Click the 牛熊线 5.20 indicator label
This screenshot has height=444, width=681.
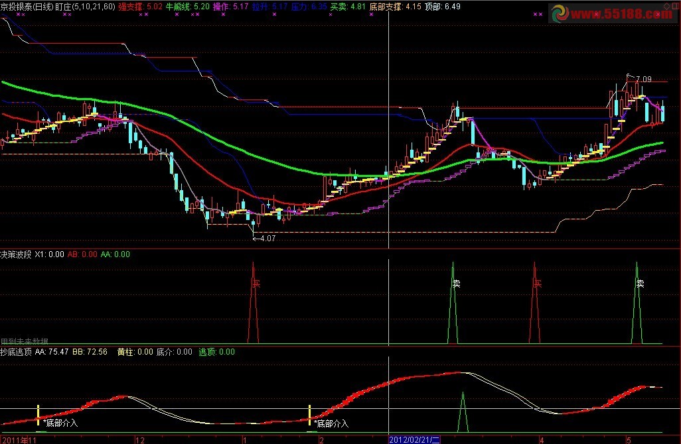click(x=188, y=6)
